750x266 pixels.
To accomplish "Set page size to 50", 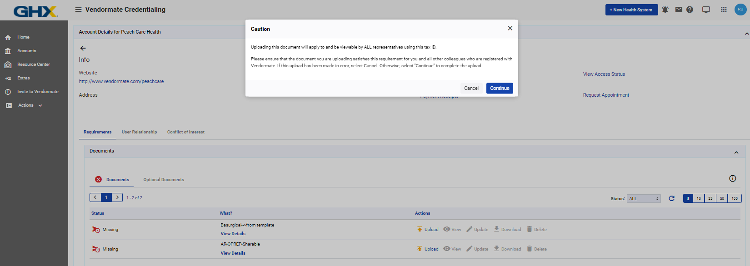I will tap(722, 198).
